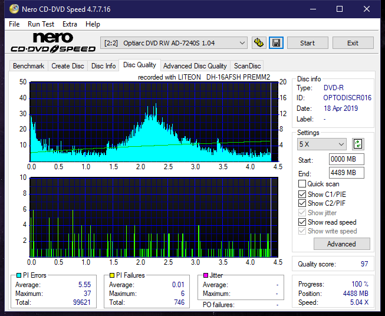Open the Optiarc drive selection dropdown
The height and width of the screenshot is (316, 385).
(173, 43)
